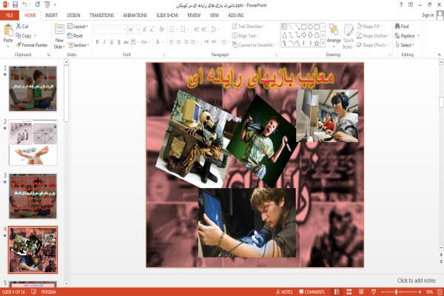The height and width of the screenshot is (296, 444).
Task: Click to add notes area
Action: (416, 280)
